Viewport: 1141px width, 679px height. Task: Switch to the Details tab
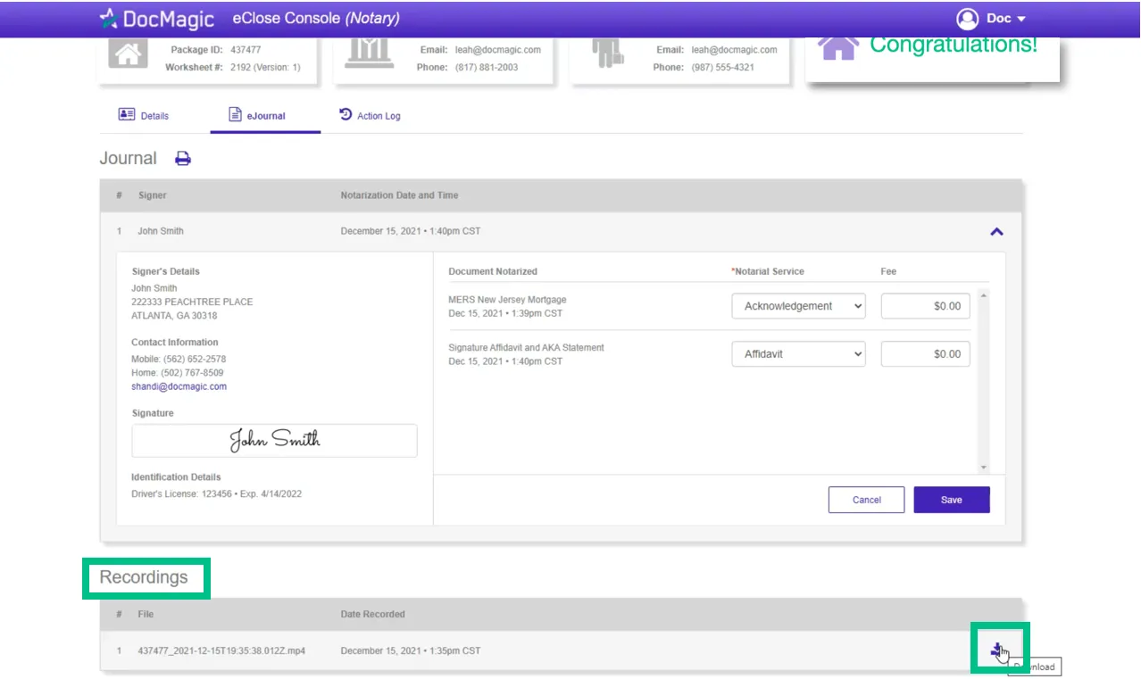pos(144,115)
